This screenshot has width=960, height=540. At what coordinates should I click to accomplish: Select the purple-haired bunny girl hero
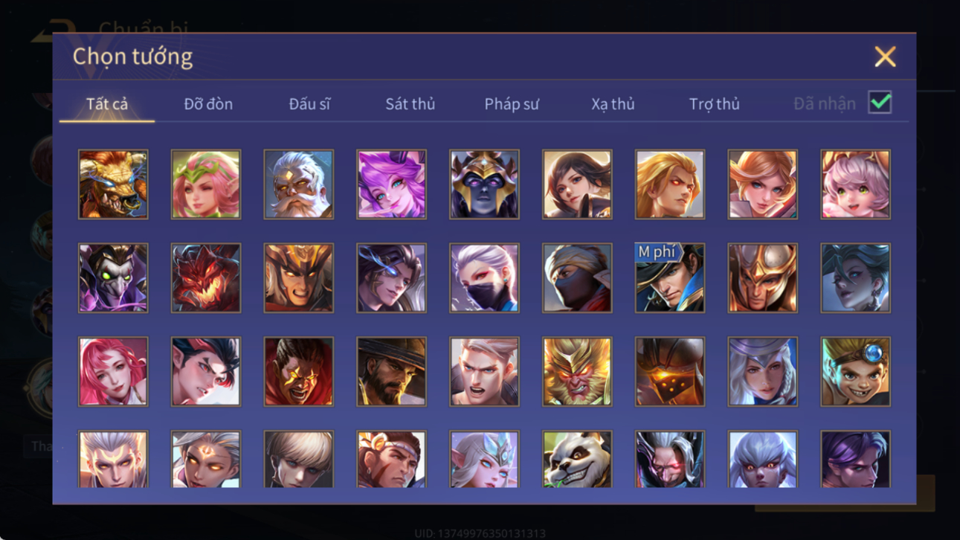click(391, 184)
